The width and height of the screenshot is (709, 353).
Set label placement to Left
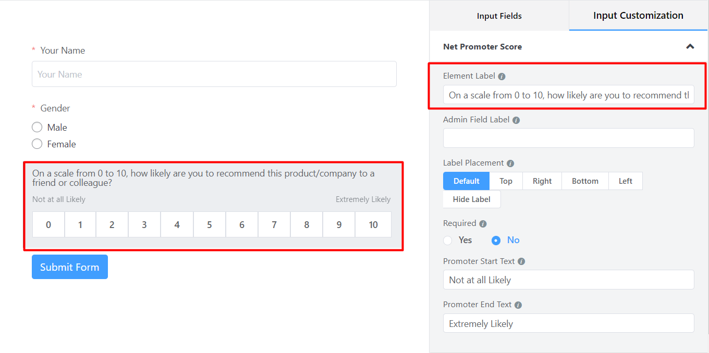pyautogui.click(x=625, y=181)
